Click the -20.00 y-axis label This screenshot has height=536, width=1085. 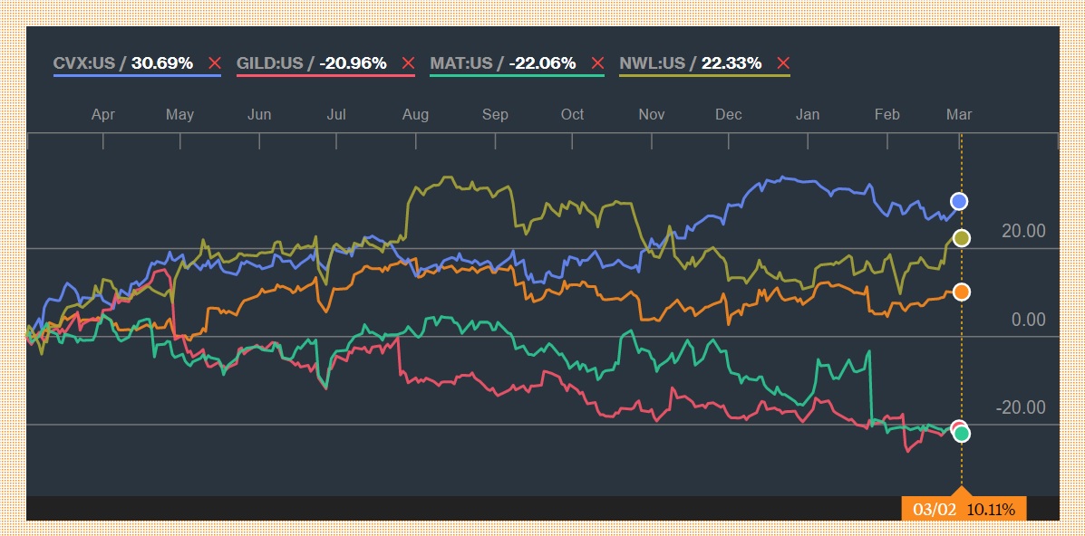(x=1021, y=407)
